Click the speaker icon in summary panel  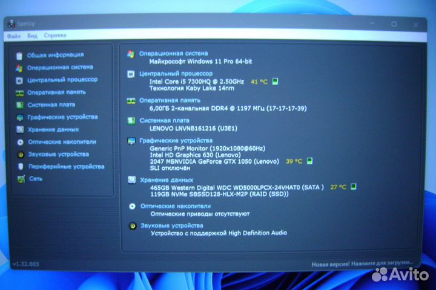tap(133, 226)
